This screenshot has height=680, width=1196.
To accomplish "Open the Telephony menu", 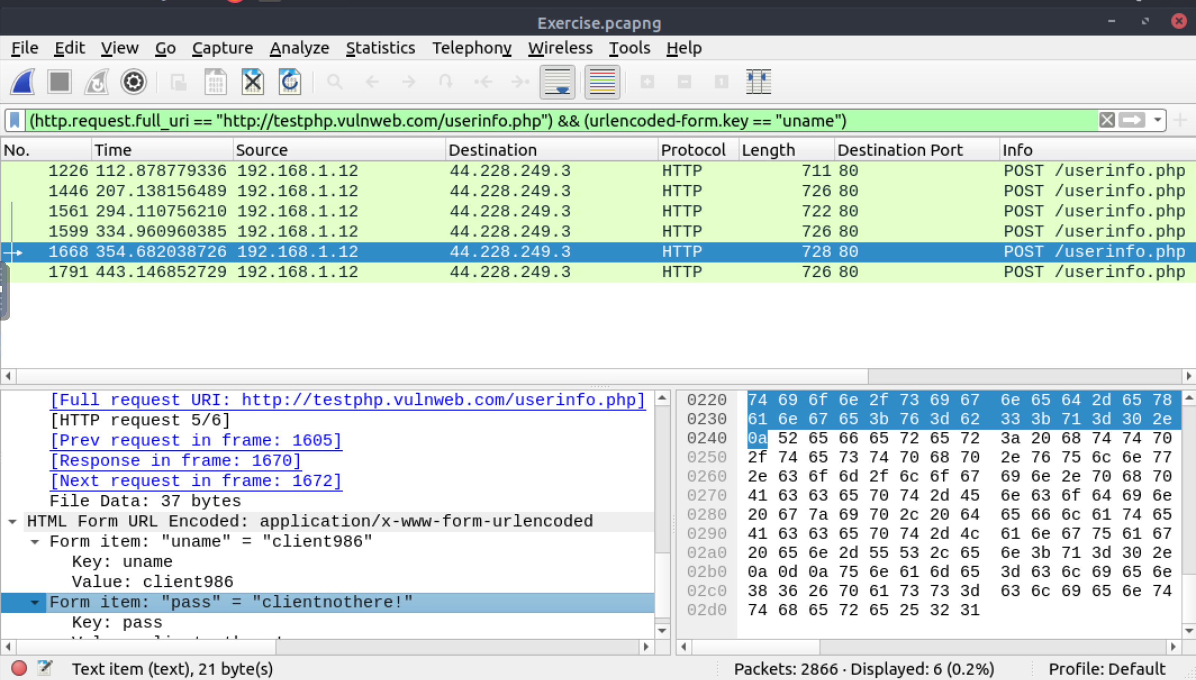I will [x=471, y=48].
